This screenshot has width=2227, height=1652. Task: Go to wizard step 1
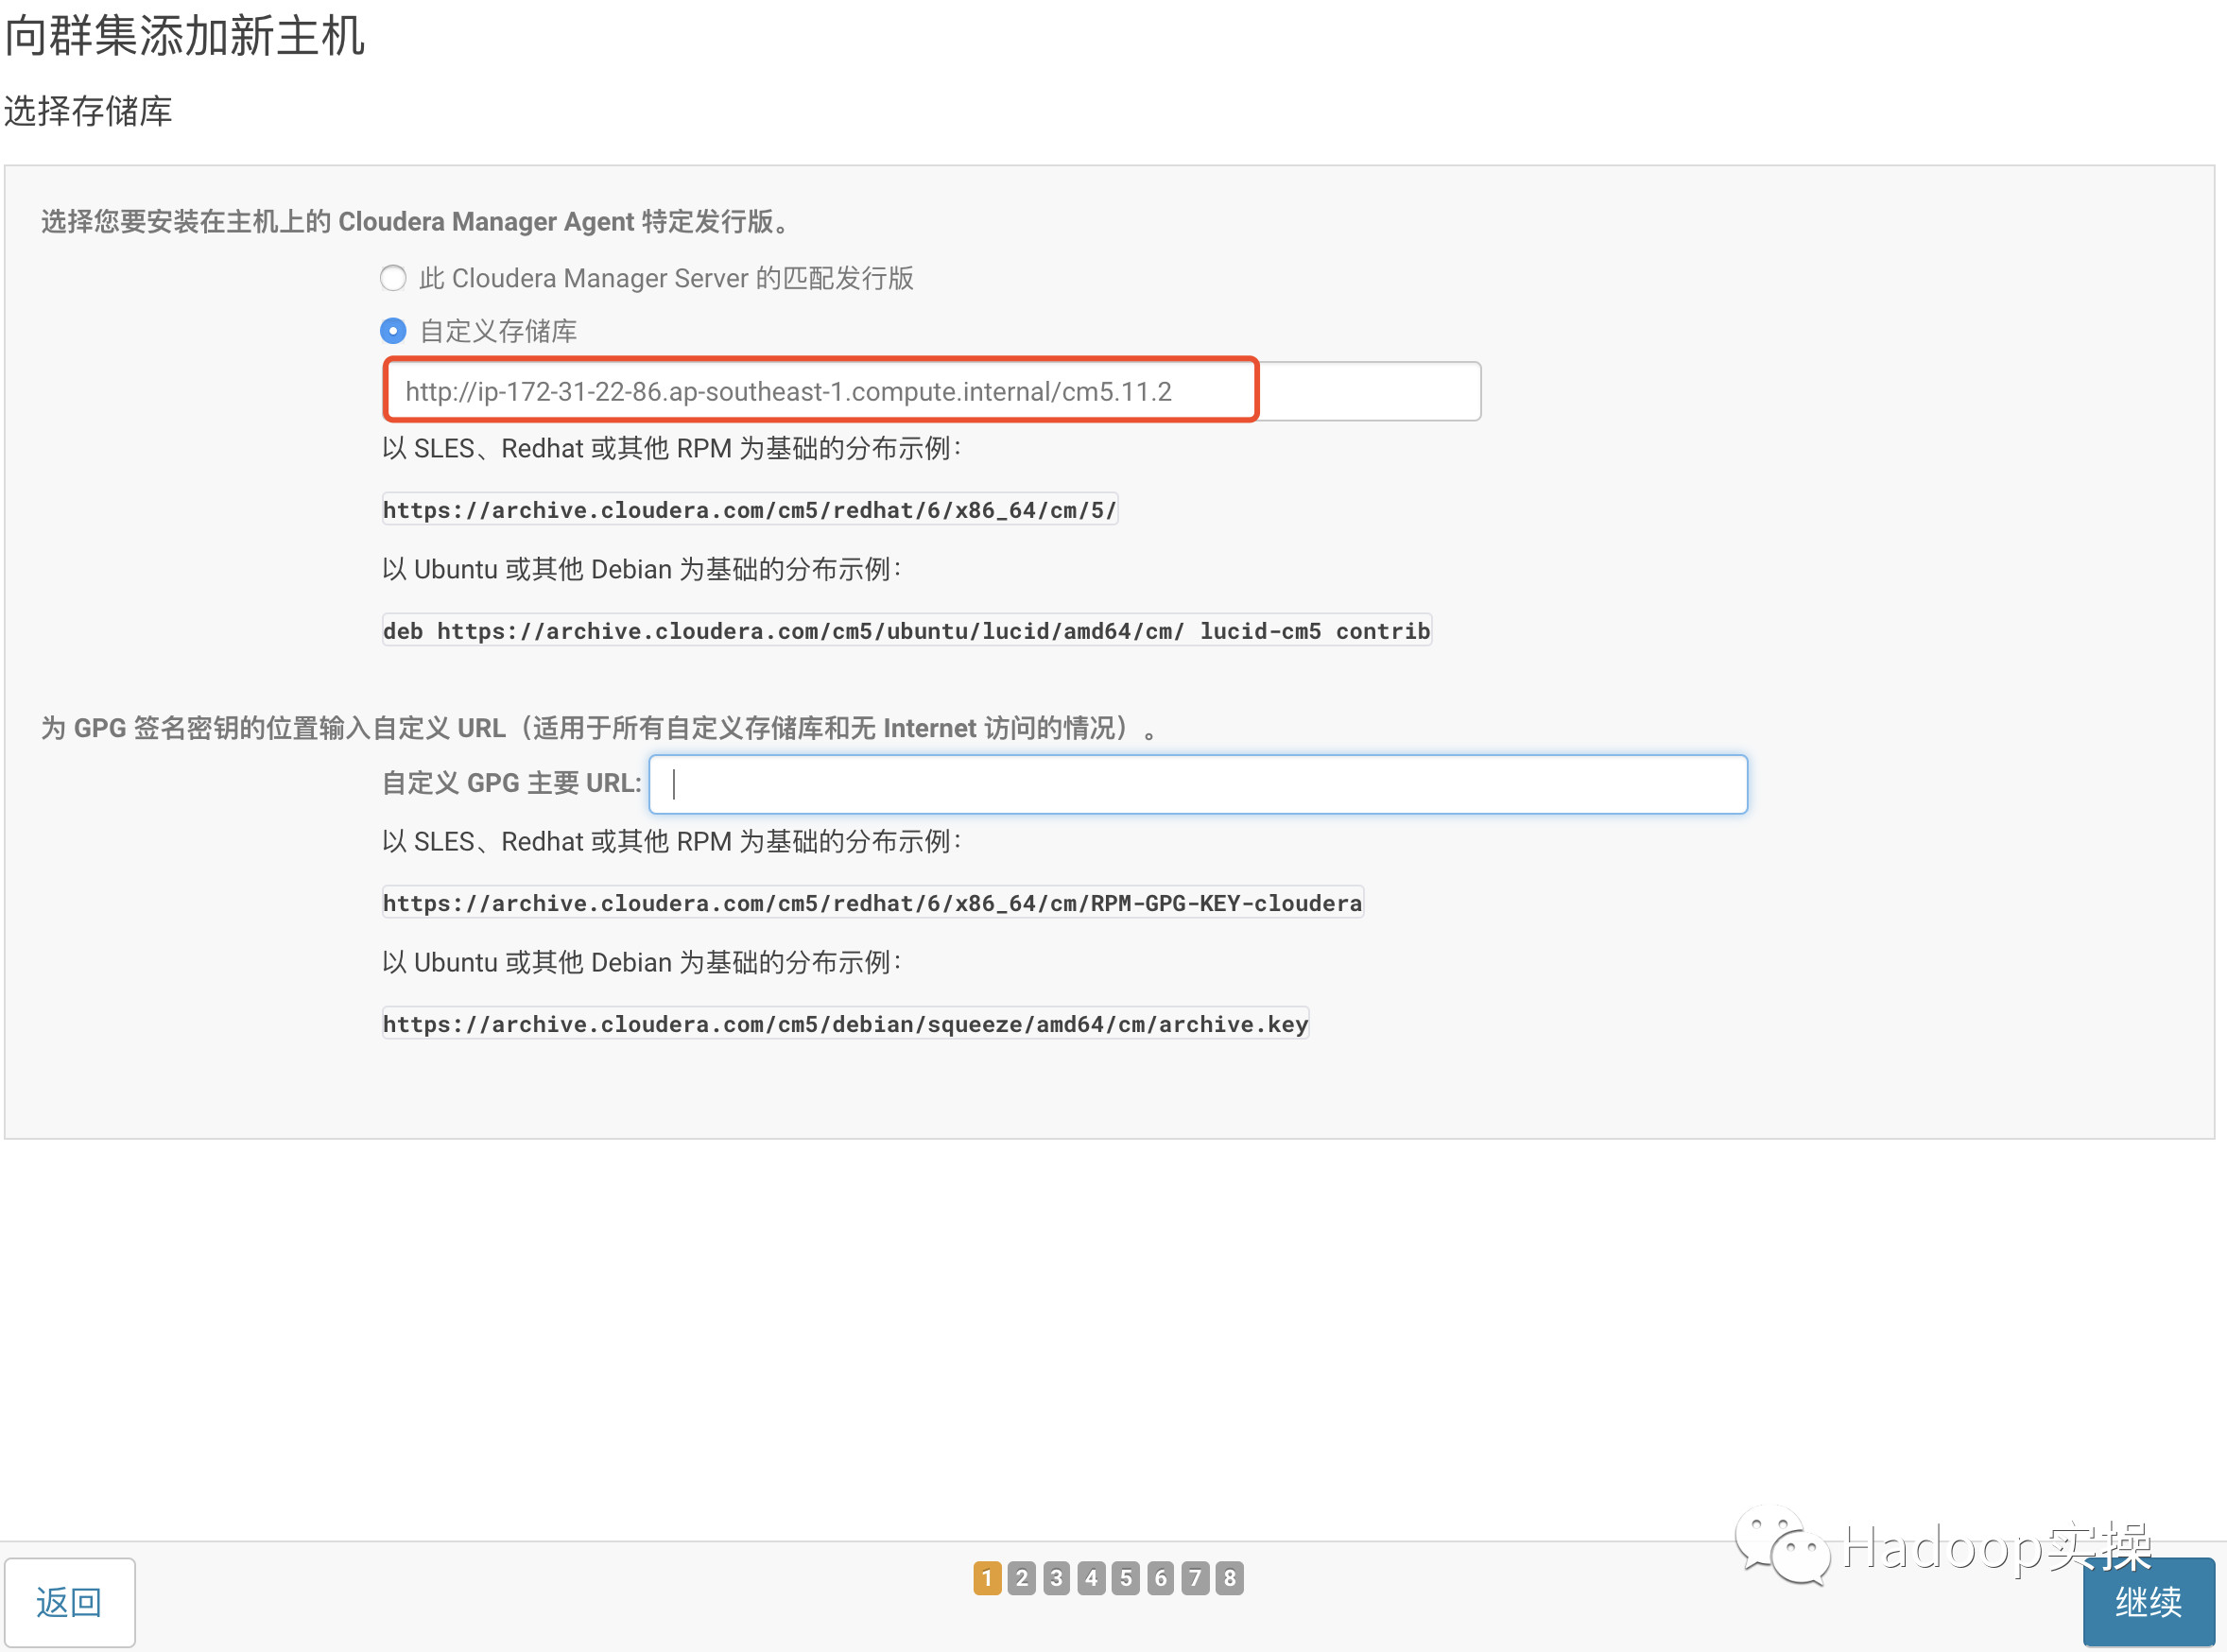coord(987,1579)
